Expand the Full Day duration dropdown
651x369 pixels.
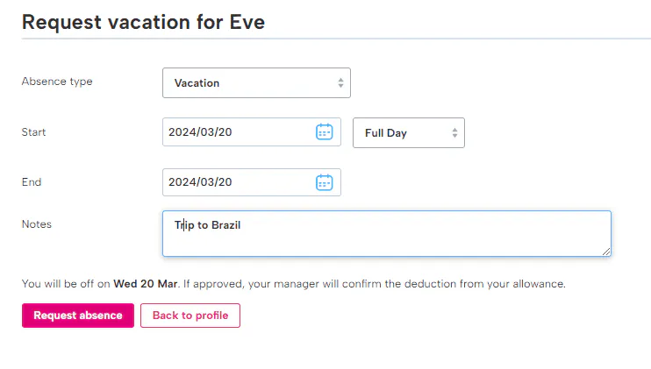click(x=399, y=133)
